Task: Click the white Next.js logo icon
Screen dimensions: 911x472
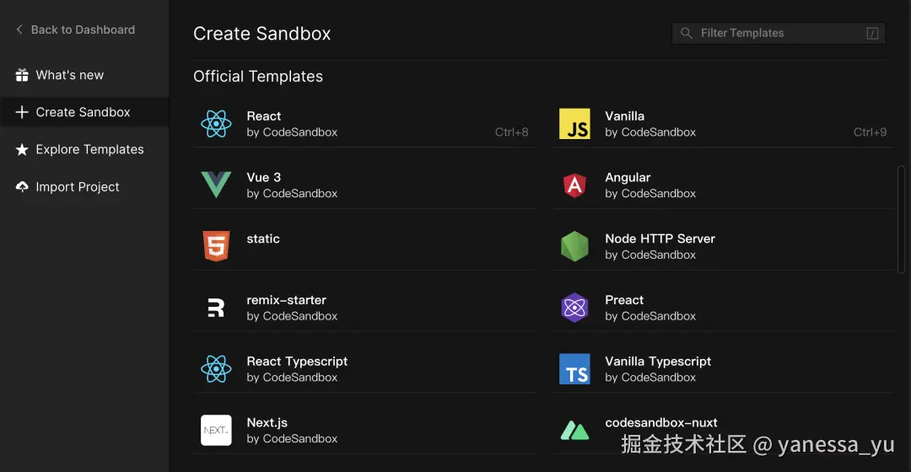Action: click(216, 431)
